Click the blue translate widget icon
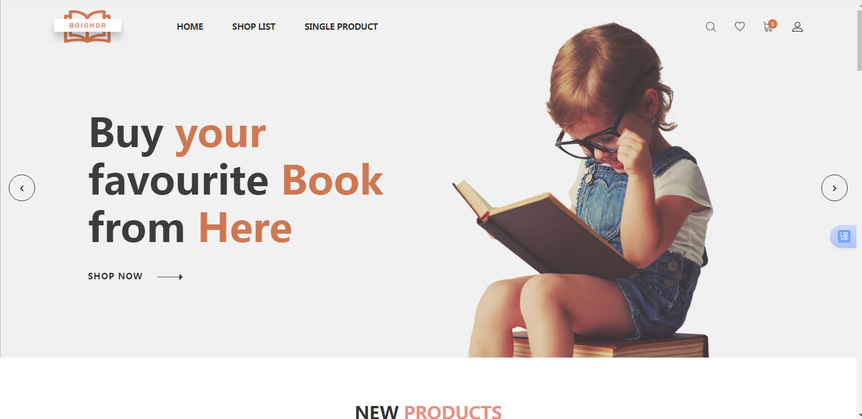 pos(844,237)
